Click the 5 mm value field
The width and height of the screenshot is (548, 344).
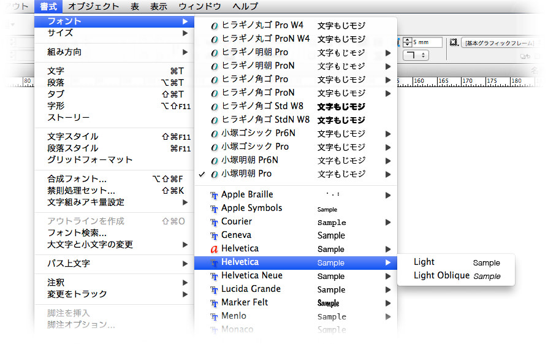(427, 42)
